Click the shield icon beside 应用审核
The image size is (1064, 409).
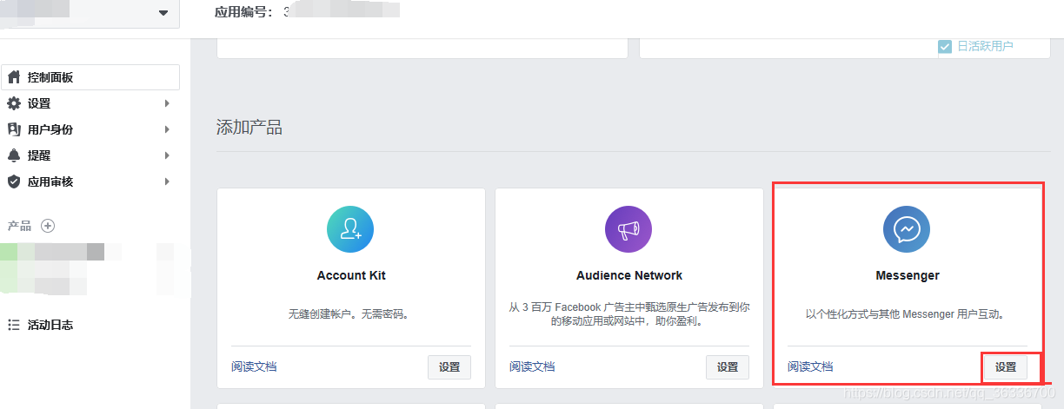[x=14, y=181]
